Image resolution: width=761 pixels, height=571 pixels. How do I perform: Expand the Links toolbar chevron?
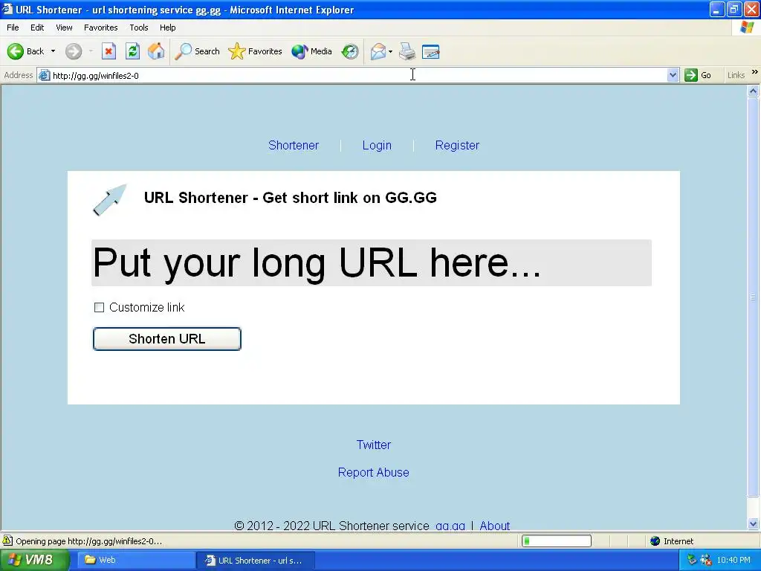pos(755,72)
